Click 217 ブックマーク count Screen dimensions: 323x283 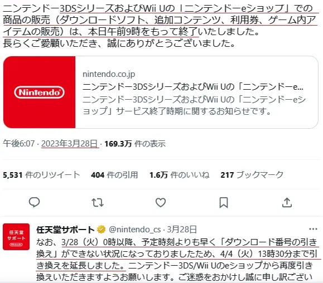pos(252,175)
